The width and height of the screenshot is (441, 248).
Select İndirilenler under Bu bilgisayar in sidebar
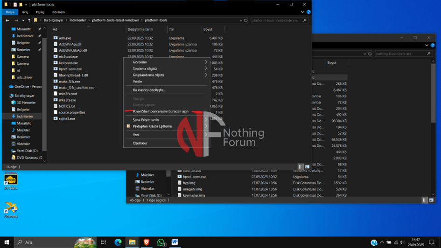coord(25,116)
